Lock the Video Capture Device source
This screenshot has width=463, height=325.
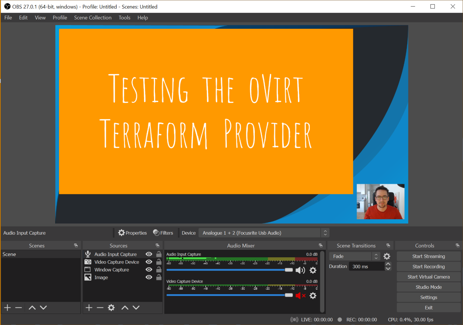point(159,262)
